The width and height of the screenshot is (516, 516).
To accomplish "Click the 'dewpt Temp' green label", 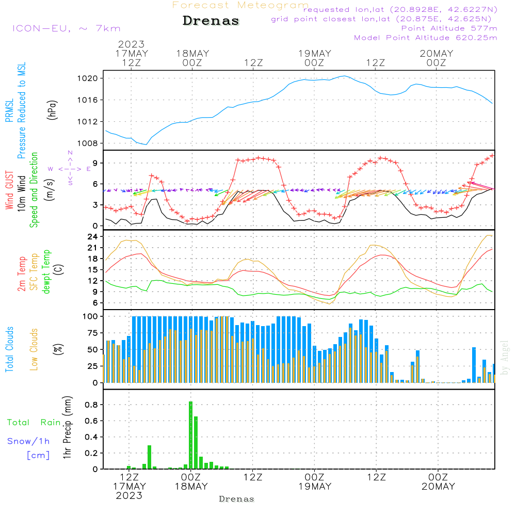I will [46, 271].
